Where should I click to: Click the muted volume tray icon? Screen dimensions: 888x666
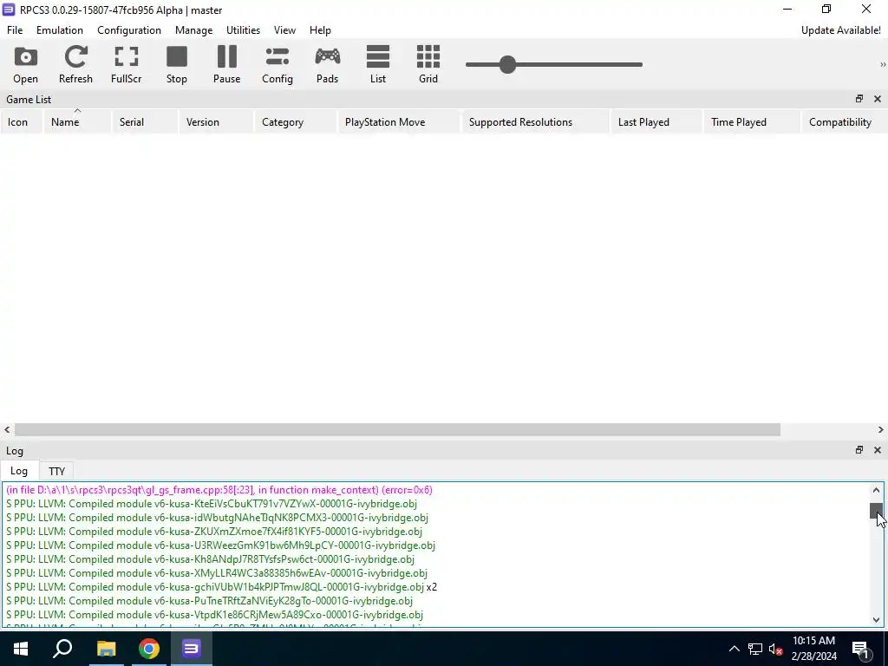(x=776, y=649)
